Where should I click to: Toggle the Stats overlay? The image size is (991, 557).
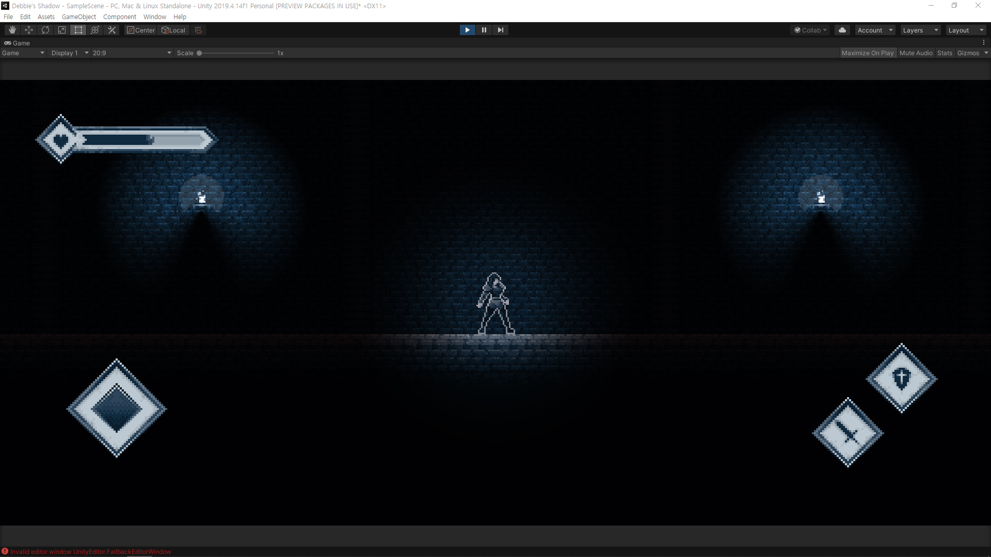click(x=945, y=53)
